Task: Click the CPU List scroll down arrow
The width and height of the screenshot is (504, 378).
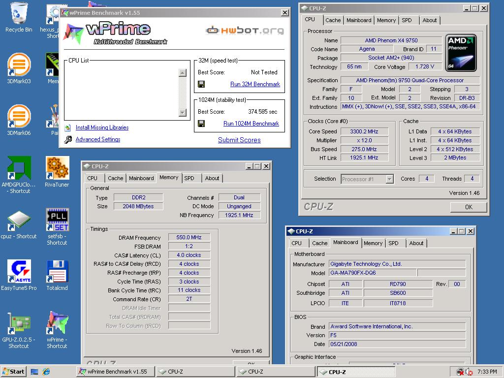Action: pyautogui.click(x=183, y=113)
